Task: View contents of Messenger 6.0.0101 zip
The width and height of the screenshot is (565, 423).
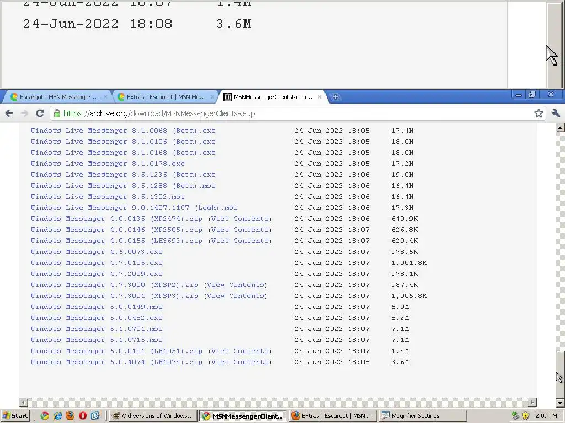Action: [x=240, y=351]
